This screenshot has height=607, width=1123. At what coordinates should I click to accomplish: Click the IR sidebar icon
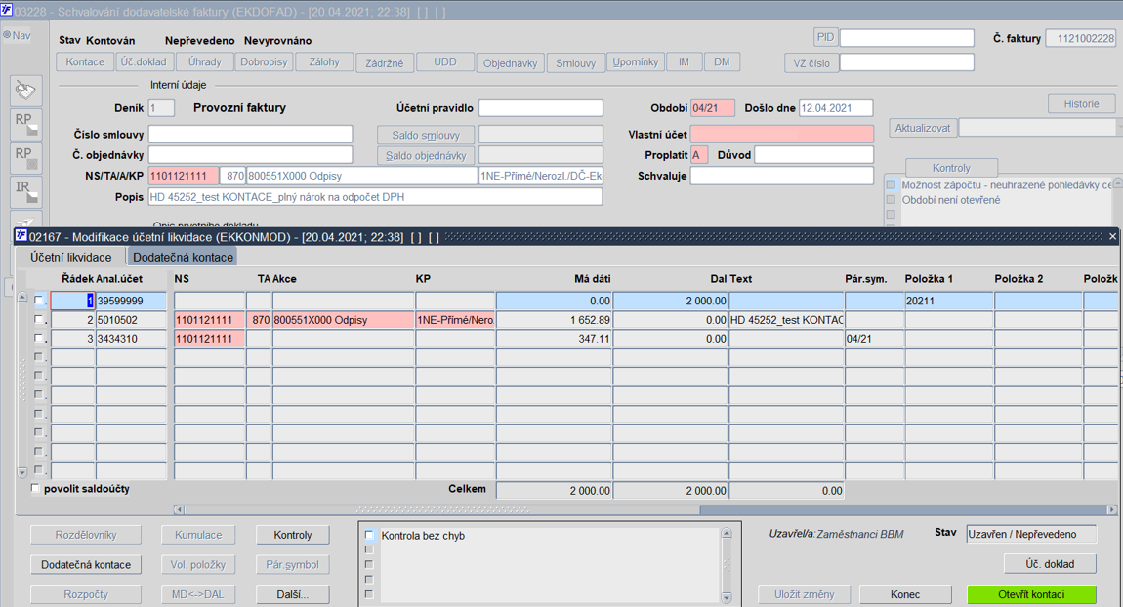tap(25, 192)
